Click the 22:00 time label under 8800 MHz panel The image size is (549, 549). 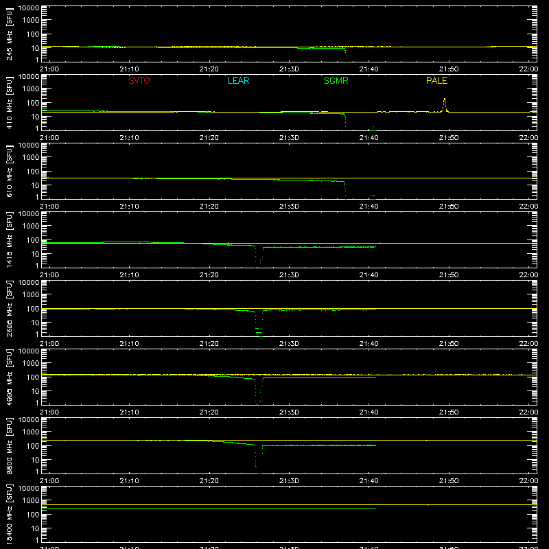528,481
